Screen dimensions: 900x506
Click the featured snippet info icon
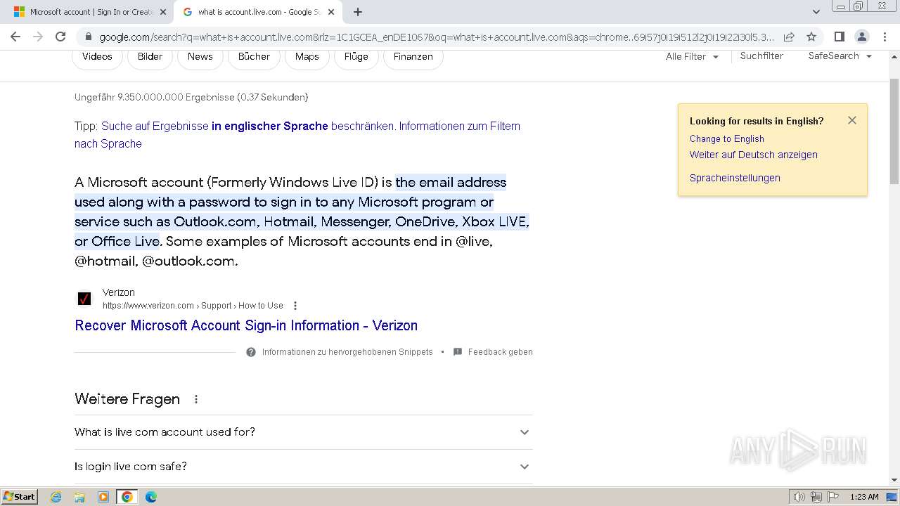coord(251,352)
